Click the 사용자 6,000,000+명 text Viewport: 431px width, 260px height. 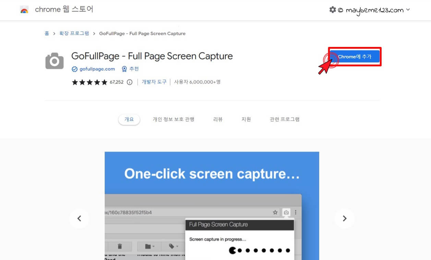point(197,82)
